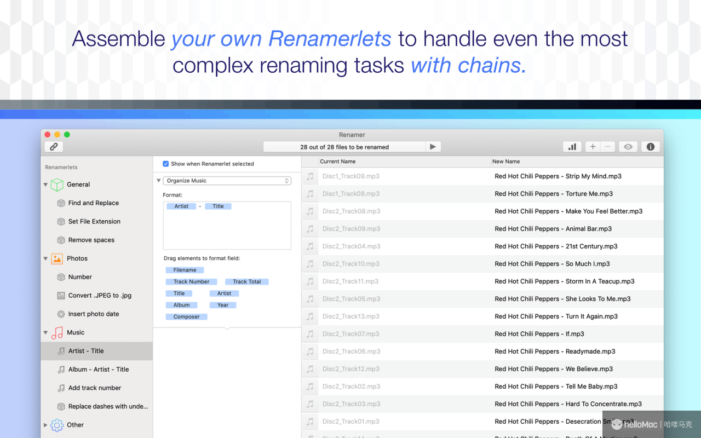Viewport: 701px width, 438px height.
Task: Click new name ending 'Hard To Concentrate.mp3'
Action: [568, 404]
